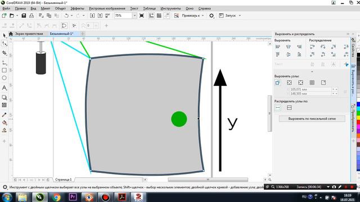
Task: Select the Pick tool in toolbox
Action: coord(4,35)
